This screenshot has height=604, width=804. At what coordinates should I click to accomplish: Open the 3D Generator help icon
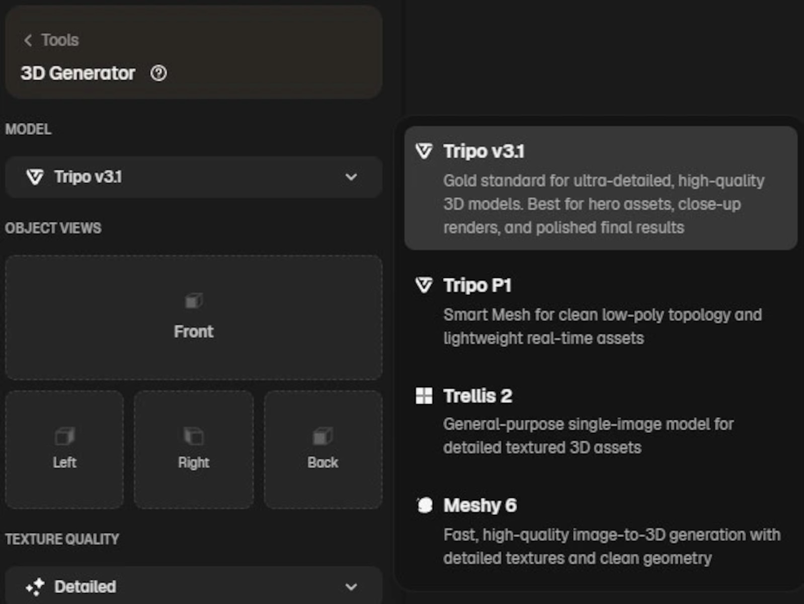[x=158, y=73]
